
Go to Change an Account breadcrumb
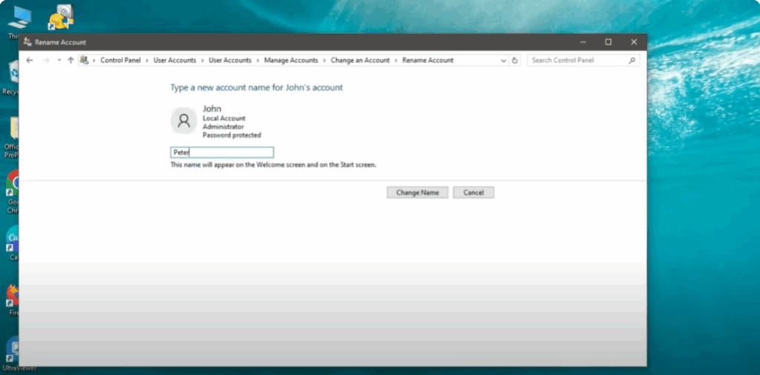point(360,60)
